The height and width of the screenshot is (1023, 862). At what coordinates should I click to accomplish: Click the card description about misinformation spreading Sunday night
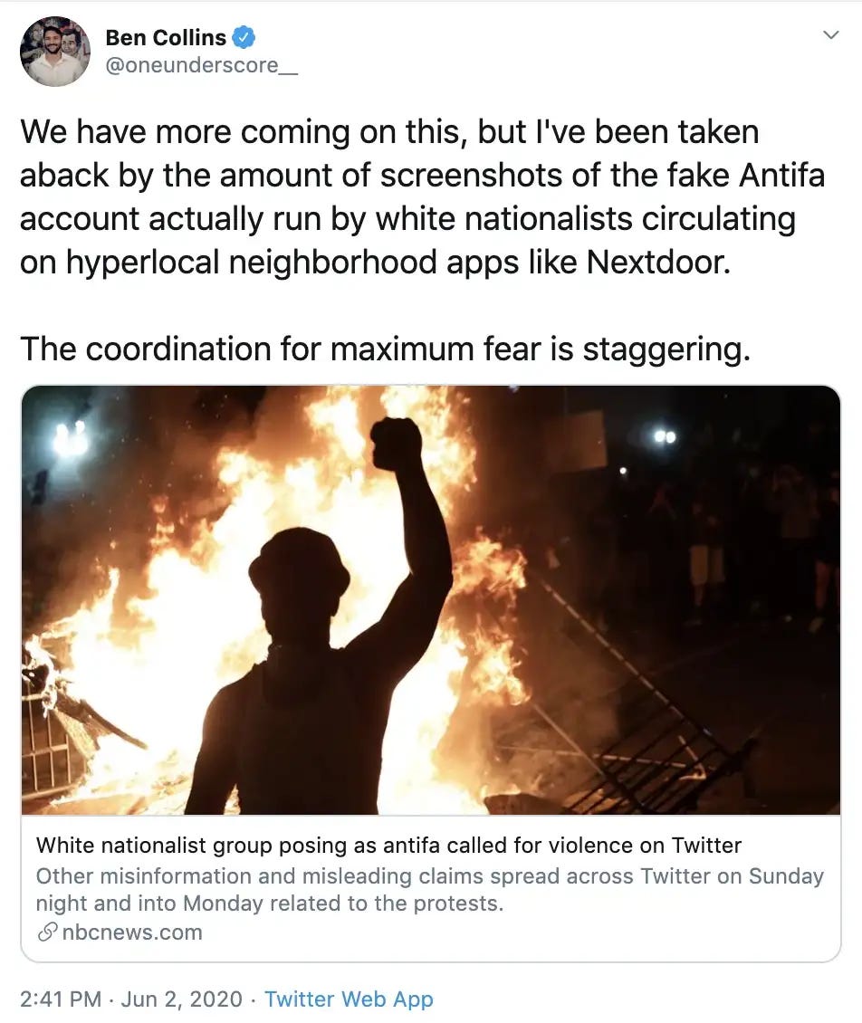point(430,890)
